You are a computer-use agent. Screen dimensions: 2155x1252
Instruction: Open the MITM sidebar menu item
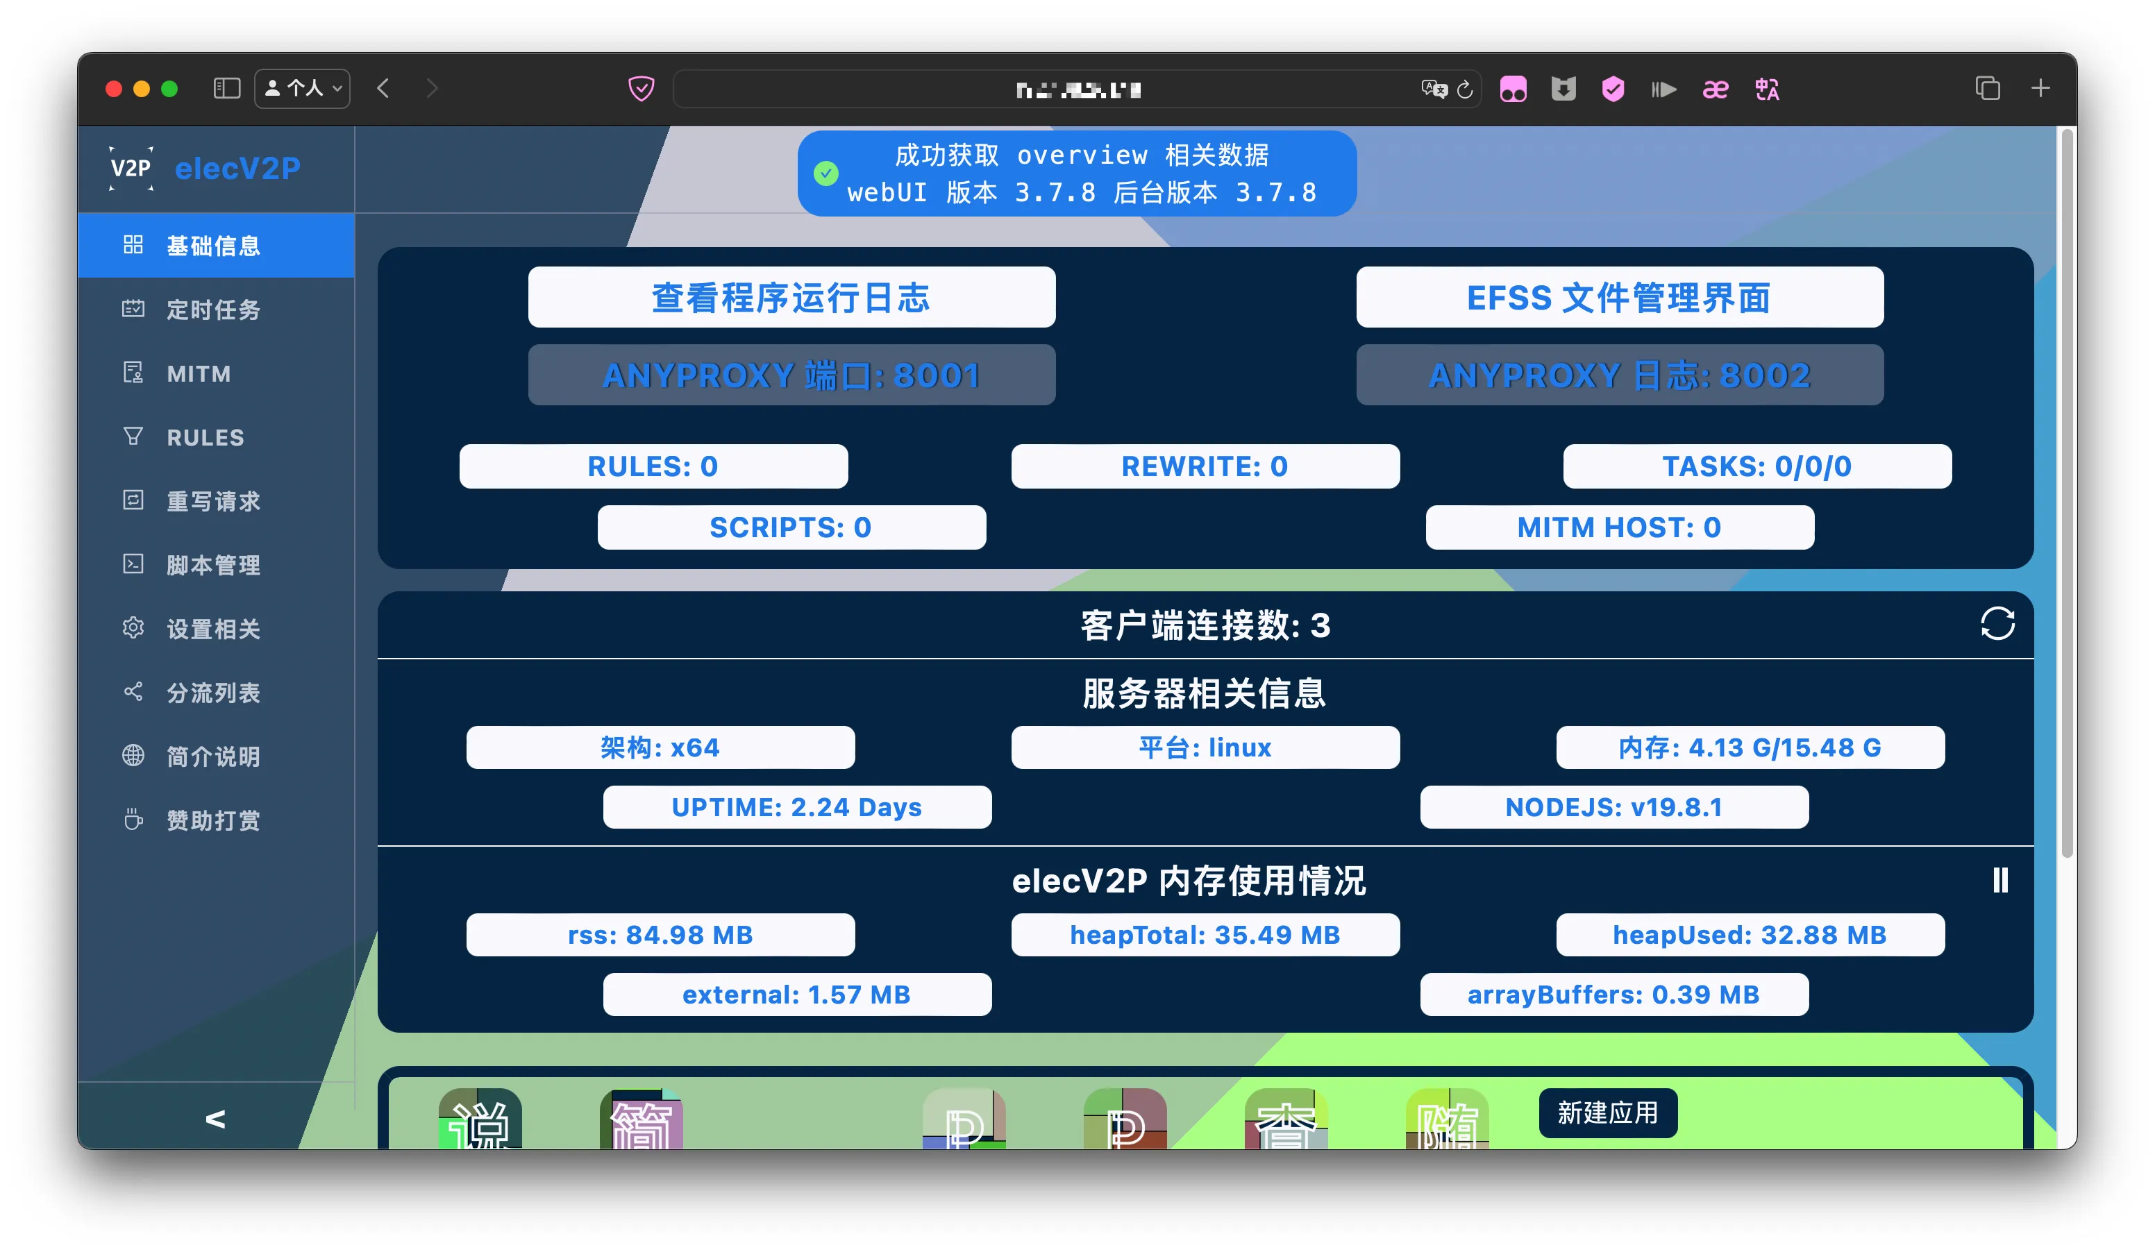(199, 373)
